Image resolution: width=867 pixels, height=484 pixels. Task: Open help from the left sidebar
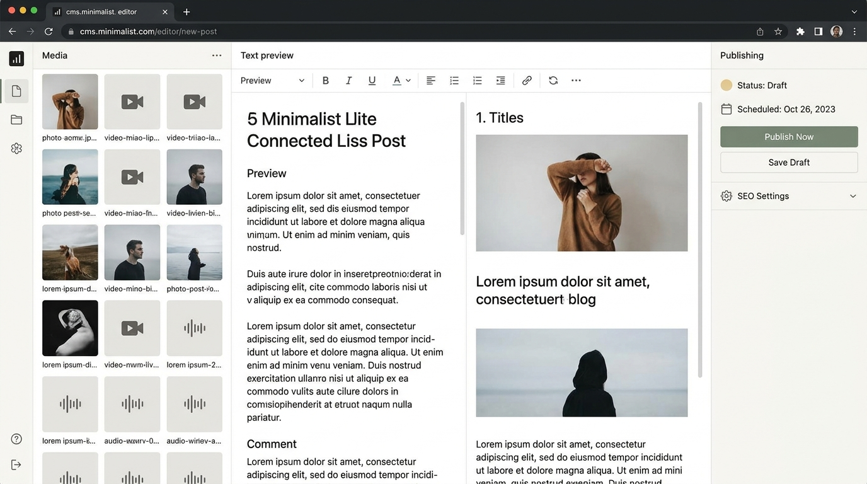[x=16, y=439]
